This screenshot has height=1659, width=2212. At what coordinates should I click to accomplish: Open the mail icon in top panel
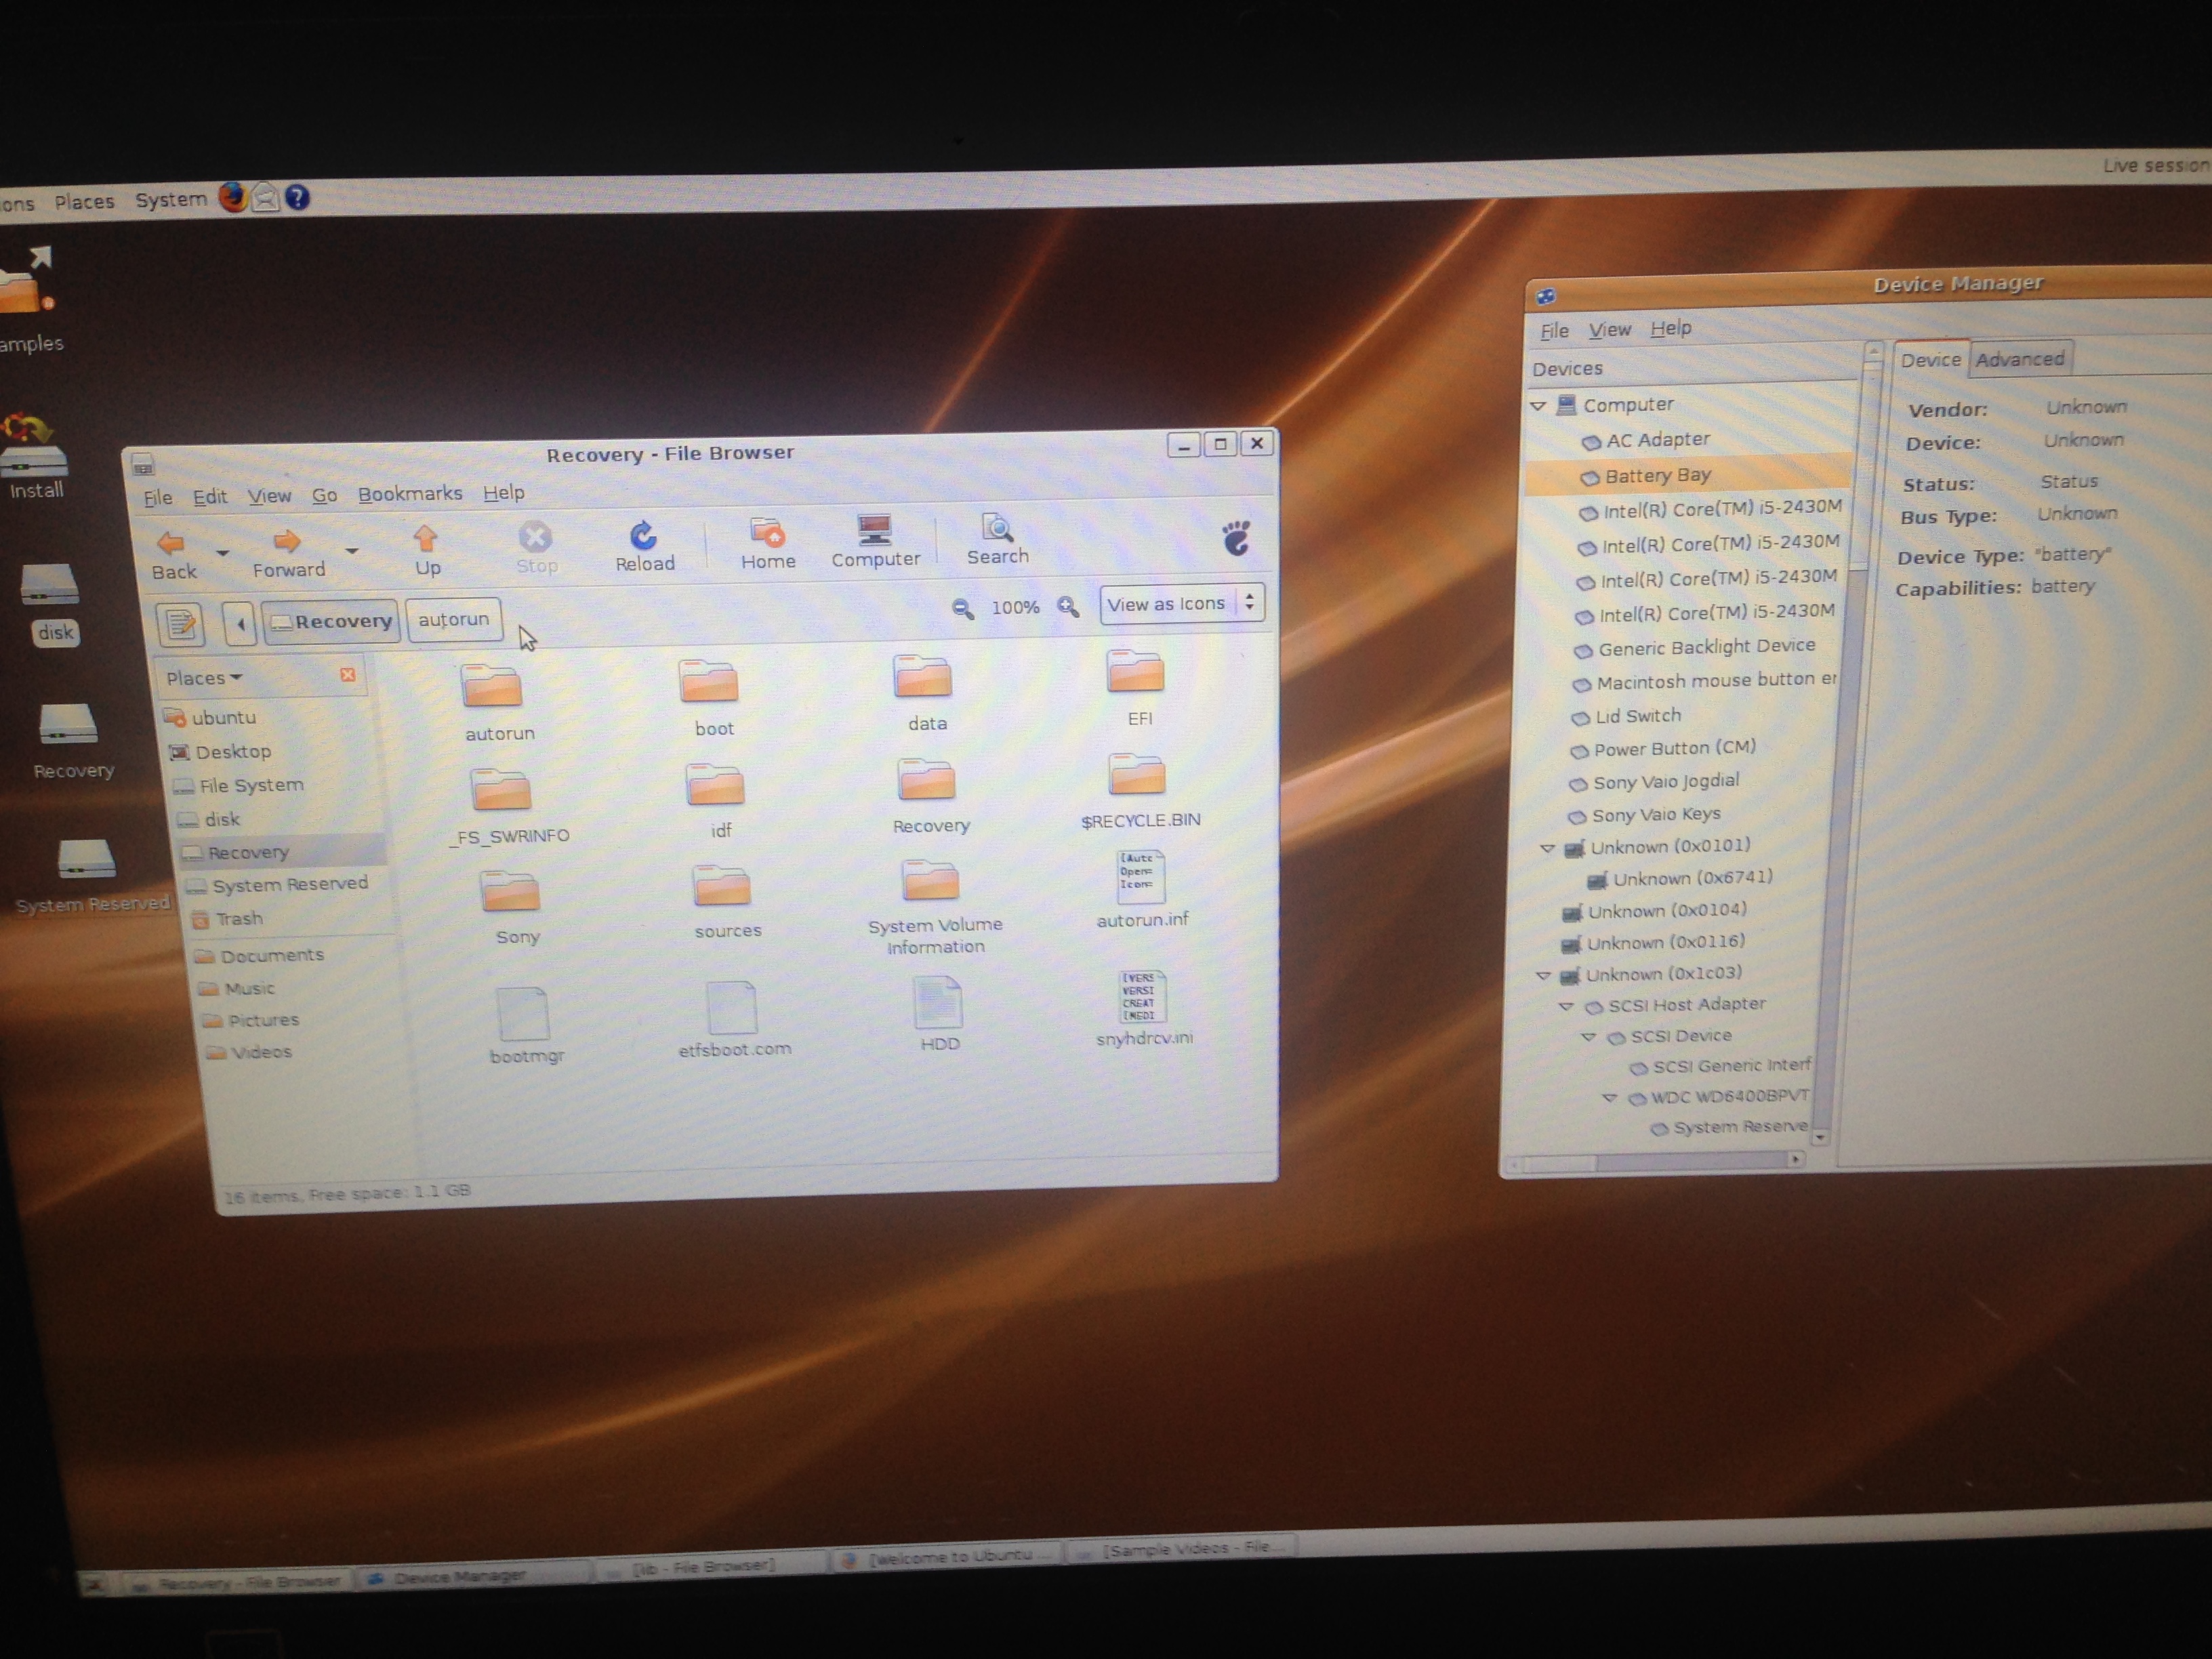(x=265, y=198)
